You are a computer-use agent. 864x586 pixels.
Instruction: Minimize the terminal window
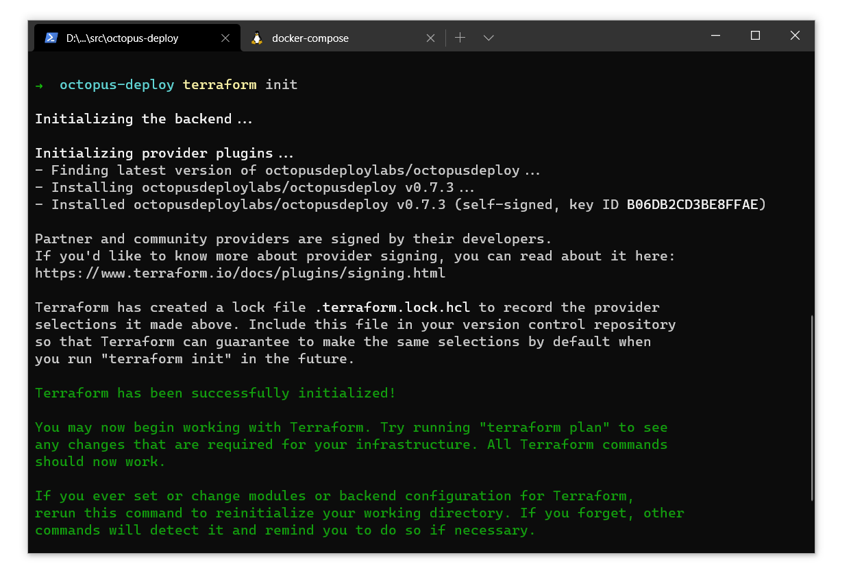[x=715, y=36]
